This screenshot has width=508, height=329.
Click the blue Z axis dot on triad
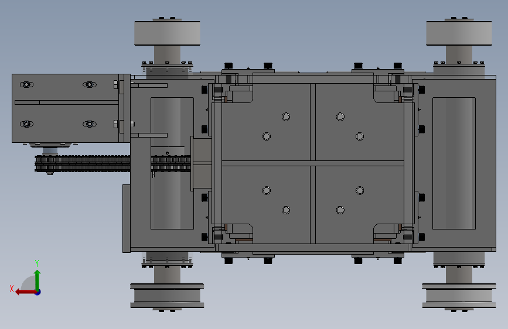point(38,292)
